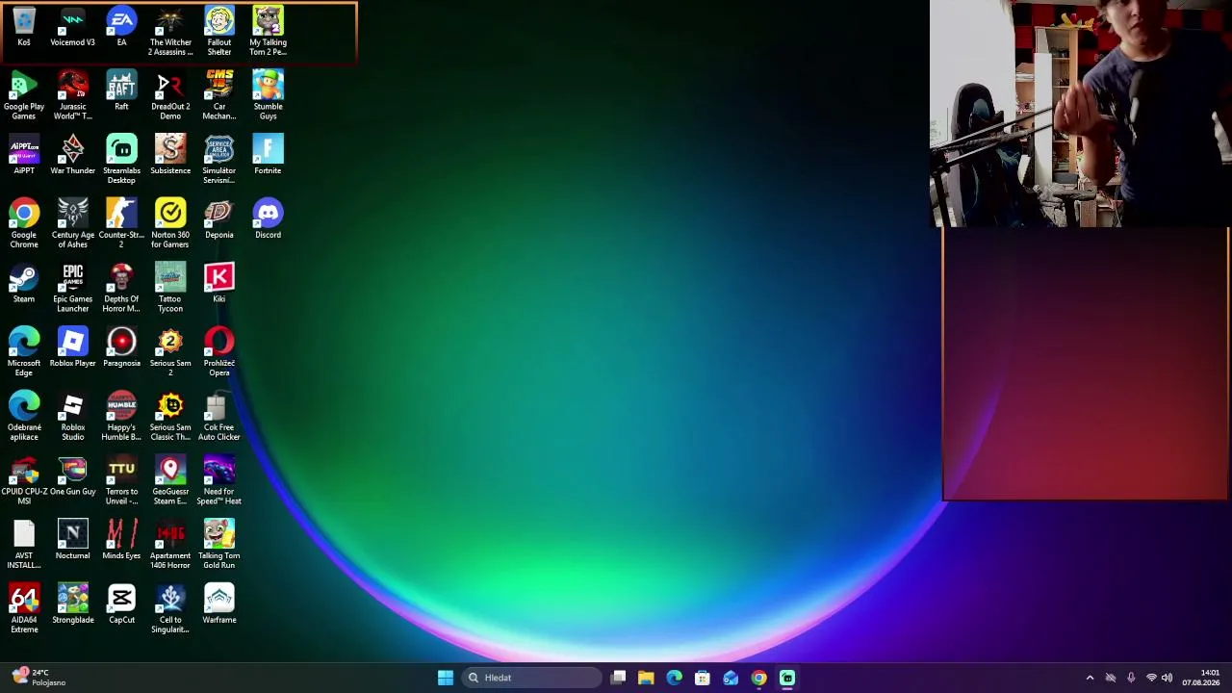Select the CapCut desktop icon

pos(121,604)
